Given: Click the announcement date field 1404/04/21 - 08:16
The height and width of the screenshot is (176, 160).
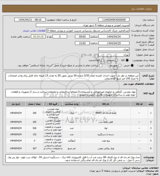Looking at the screenshot, I should [30, 20].
